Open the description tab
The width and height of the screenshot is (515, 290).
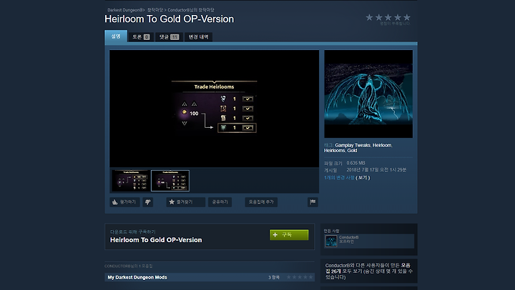(x=116, y=36)
